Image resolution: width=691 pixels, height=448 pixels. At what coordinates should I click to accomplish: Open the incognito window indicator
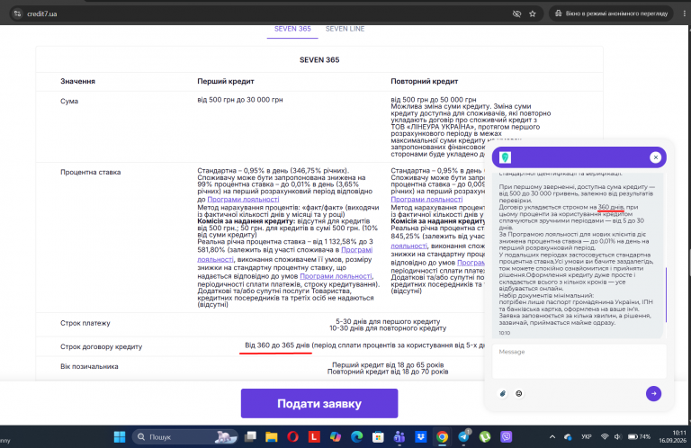click(x=611, y=13)
